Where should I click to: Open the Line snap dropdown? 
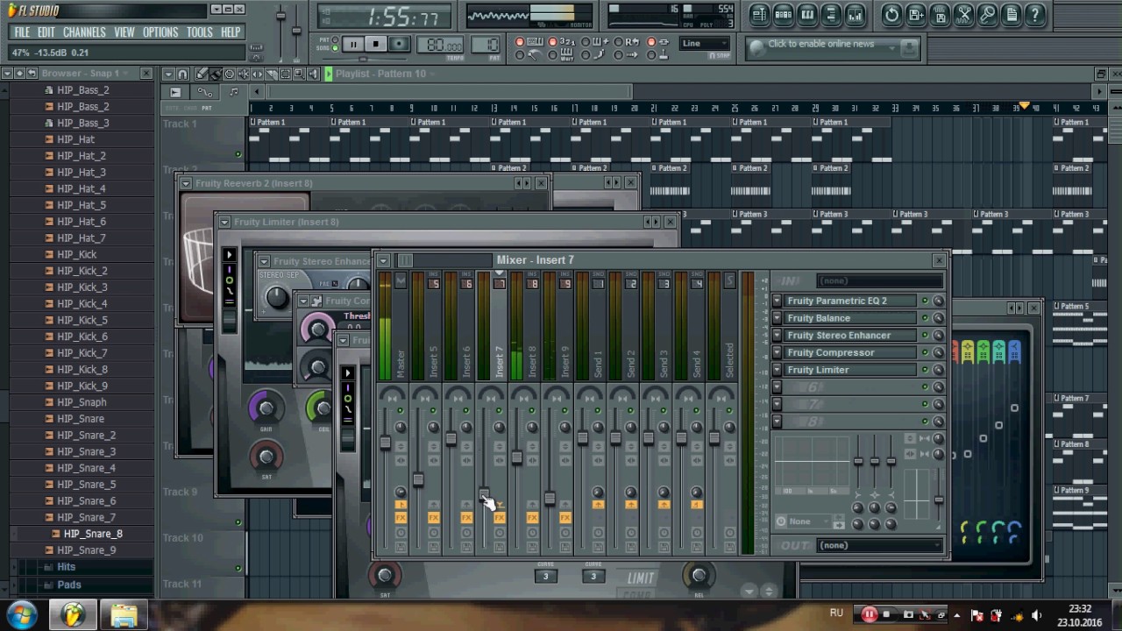click(x=704, y=43)
